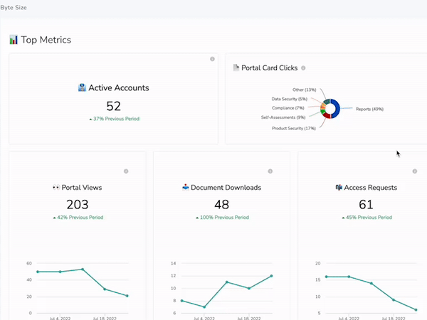
Task: Click the building icon beside Active Accounts
Action: 82,88
